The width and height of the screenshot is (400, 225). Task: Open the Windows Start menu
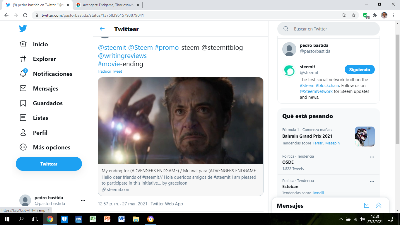[7, 219]
